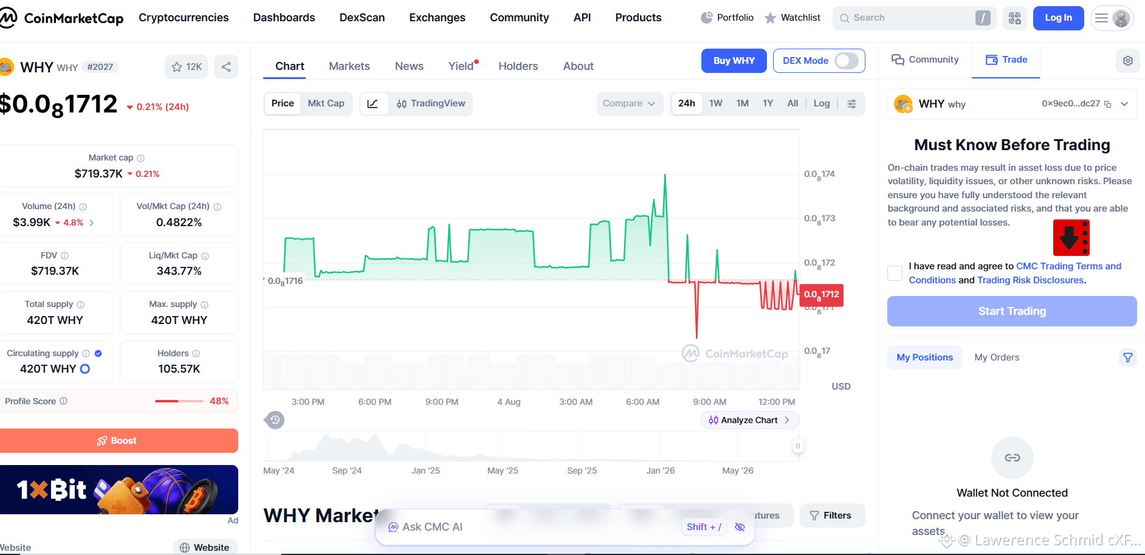Open Trade panel settings gear
The height and width of the screenshot is (555, 1145).
(x=1128, y=61)
